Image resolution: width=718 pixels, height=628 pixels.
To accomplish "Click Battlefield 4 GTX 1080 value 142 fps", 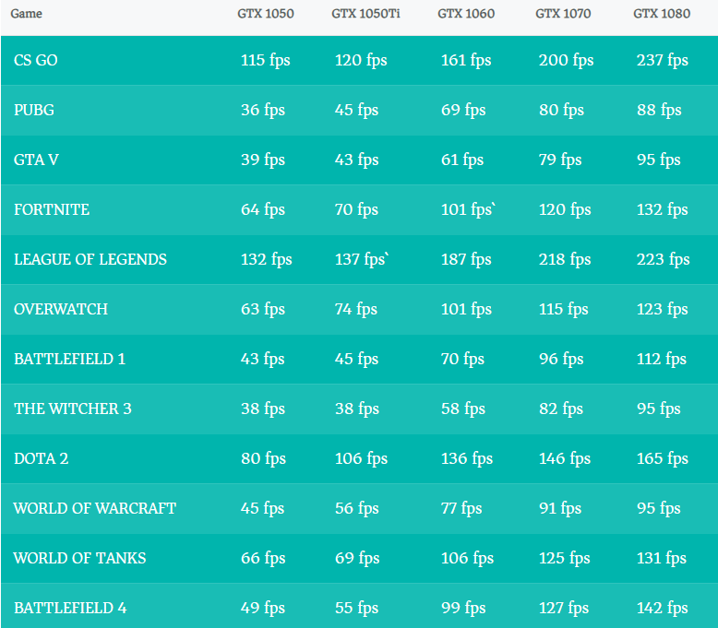I will pos(663,609).
